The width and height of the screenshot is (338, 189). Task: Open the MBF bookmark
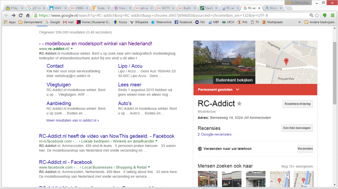tap(213, 22)
